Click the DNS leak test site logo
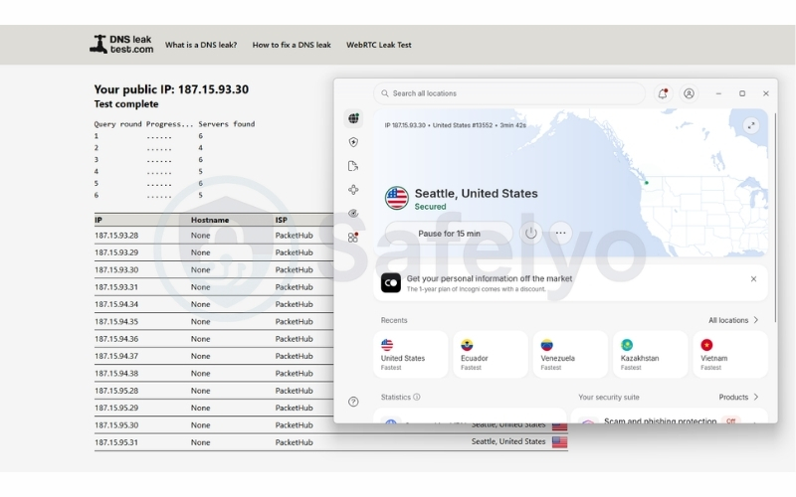The height and width of the screenshot is (497, 796). [121, 45]
